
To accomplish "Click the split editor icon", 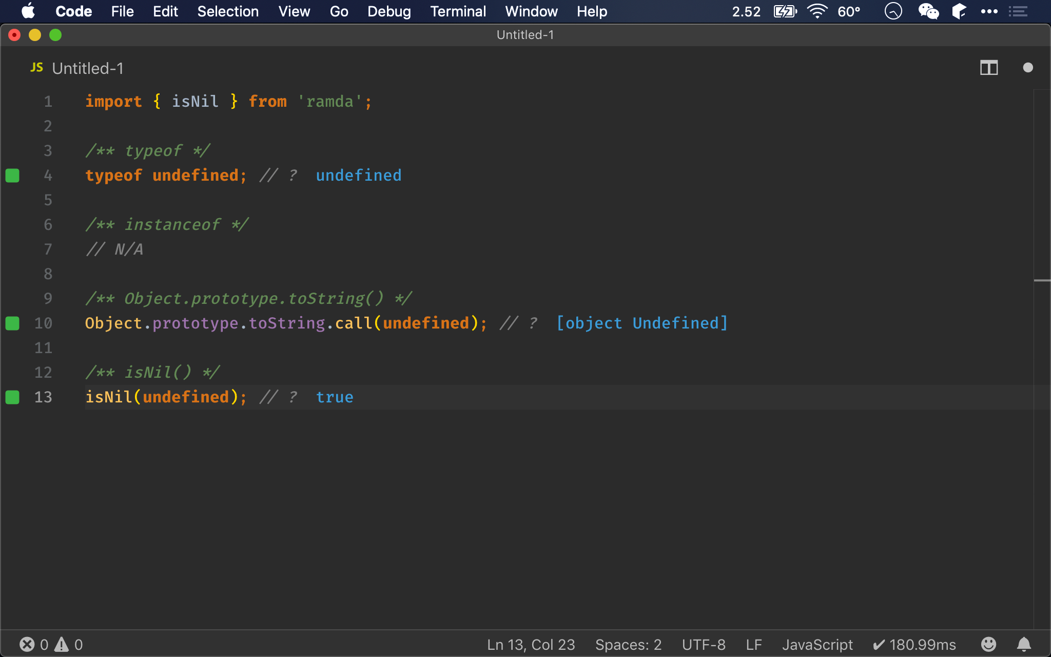I will pos(989,68).
